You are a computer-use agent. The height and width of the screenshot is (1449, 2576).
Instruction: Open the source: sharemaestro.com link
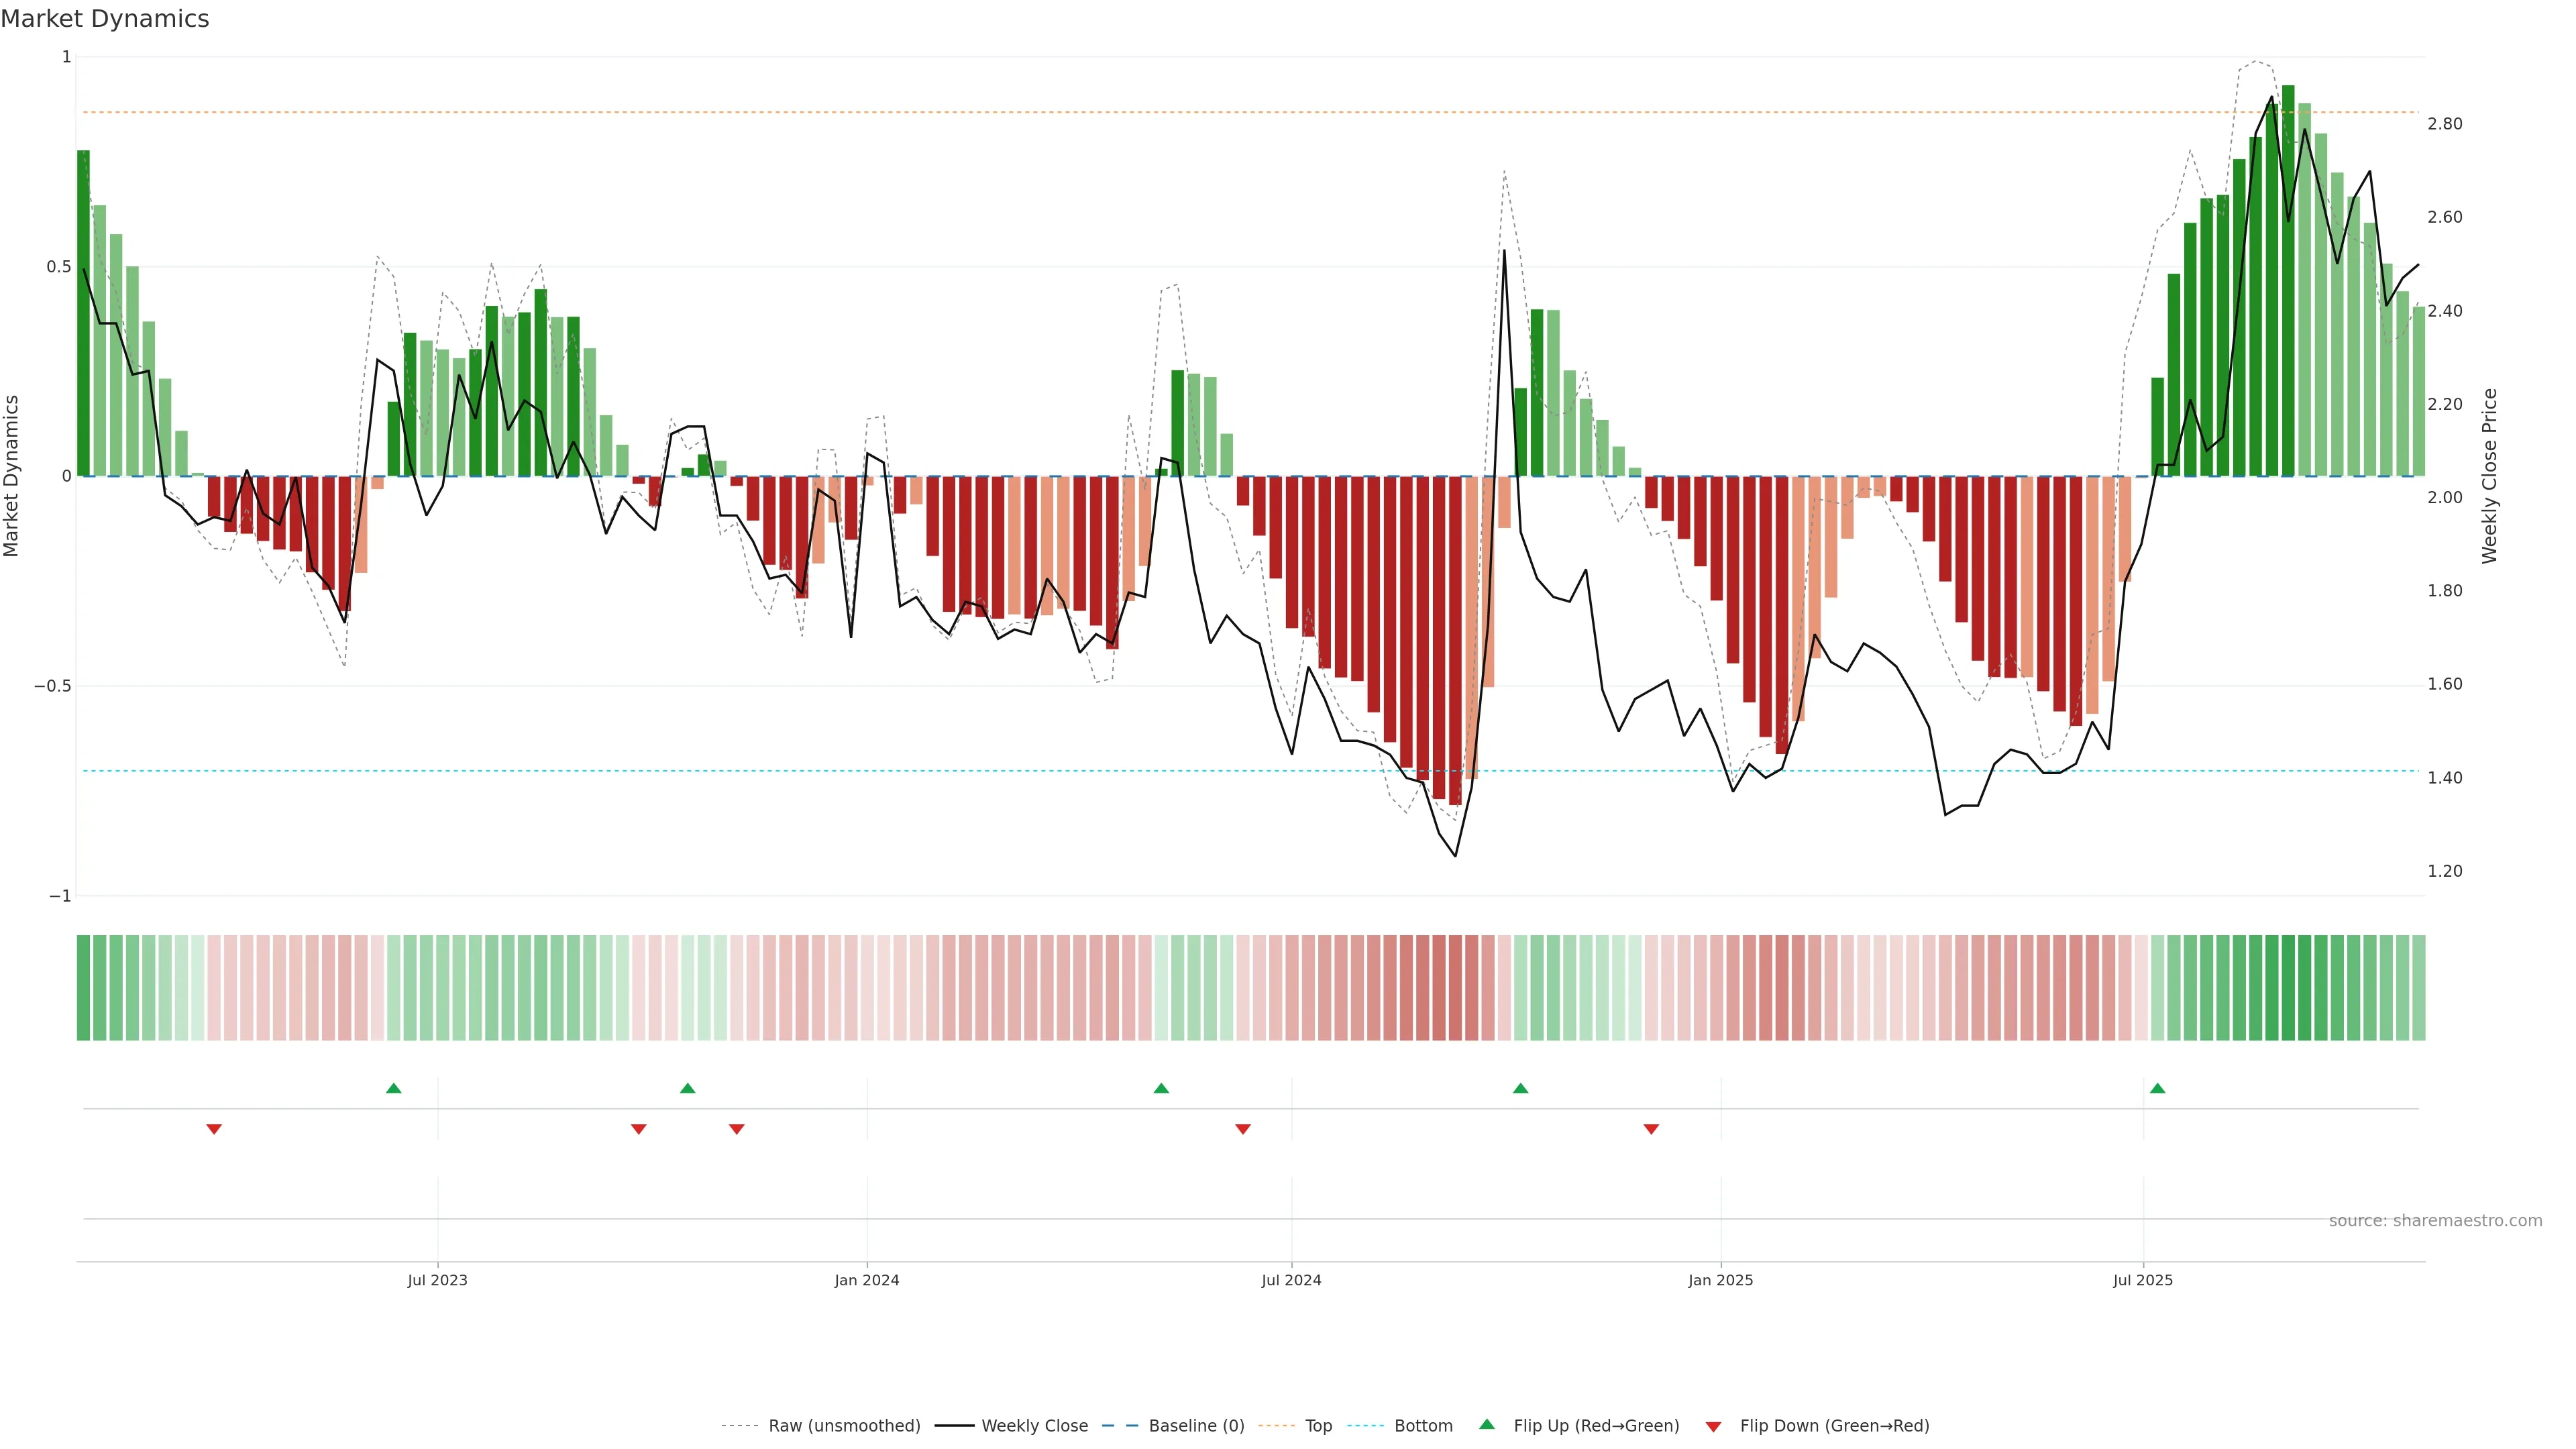tap(2435, 1220)
